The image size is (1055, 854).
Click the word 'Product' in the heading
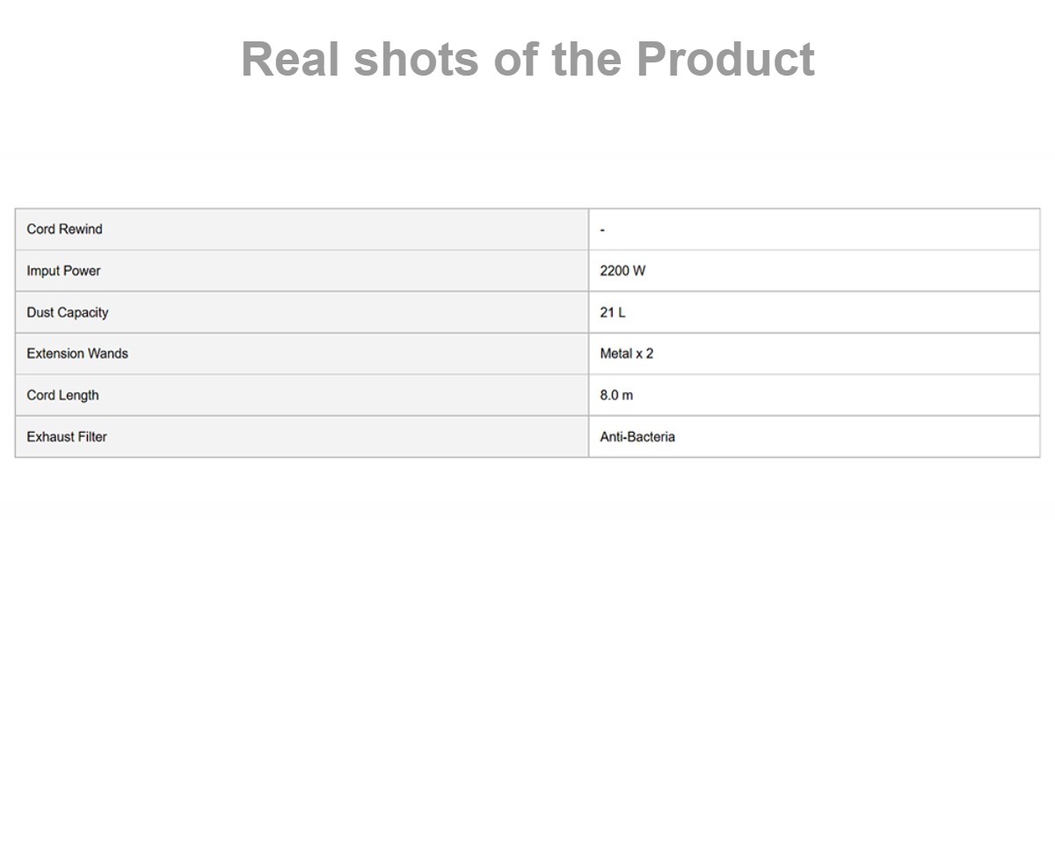click(725, 59)
